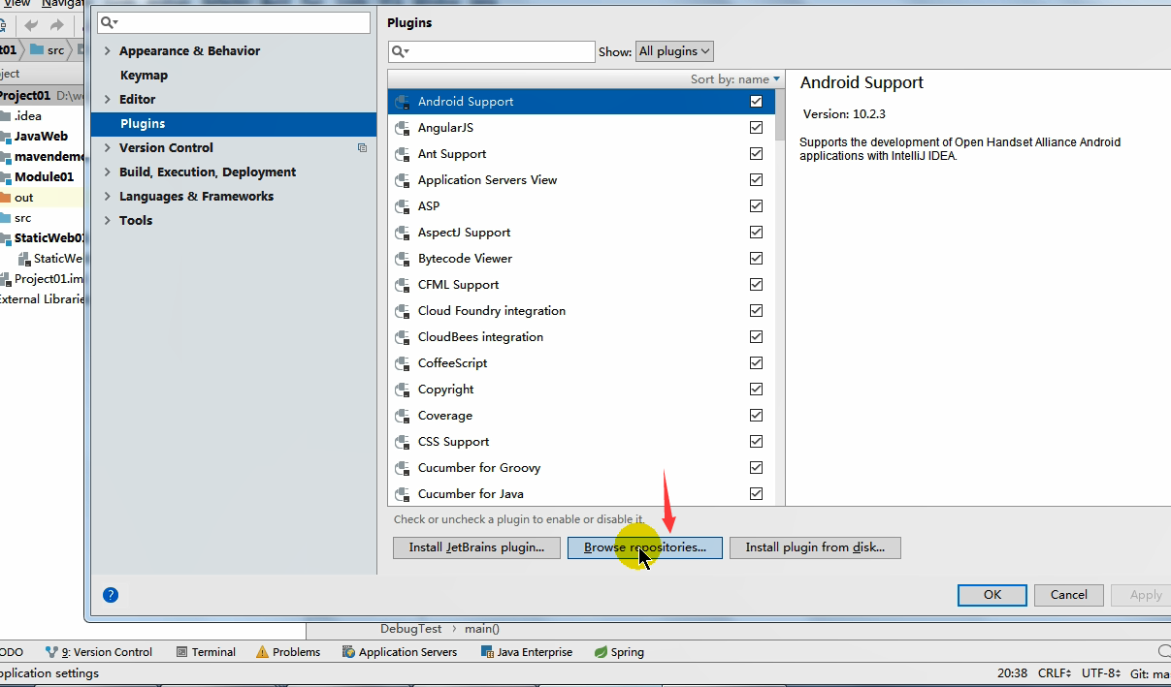Viewport: 1171px width, 687px height.
Task: Open the Application Servers tool window tab
Action: click(400, 652)
